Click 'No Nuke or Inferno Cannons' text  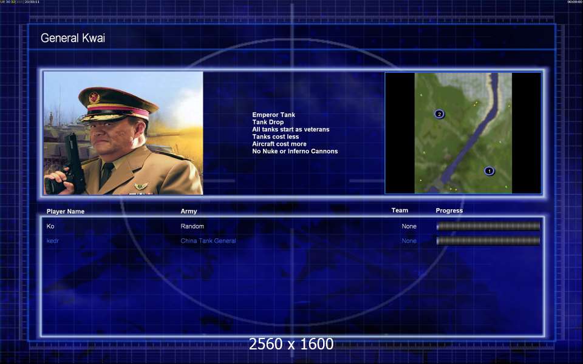pyautogui.click(x=295, y=151)
